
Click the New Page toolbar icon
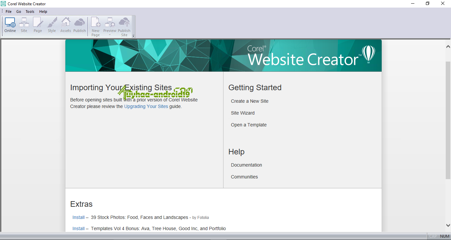(96, 27)
